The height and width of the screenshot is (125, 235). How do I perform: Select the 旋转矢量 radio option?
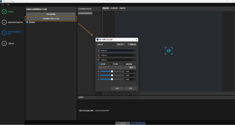(x=124, y=64)
